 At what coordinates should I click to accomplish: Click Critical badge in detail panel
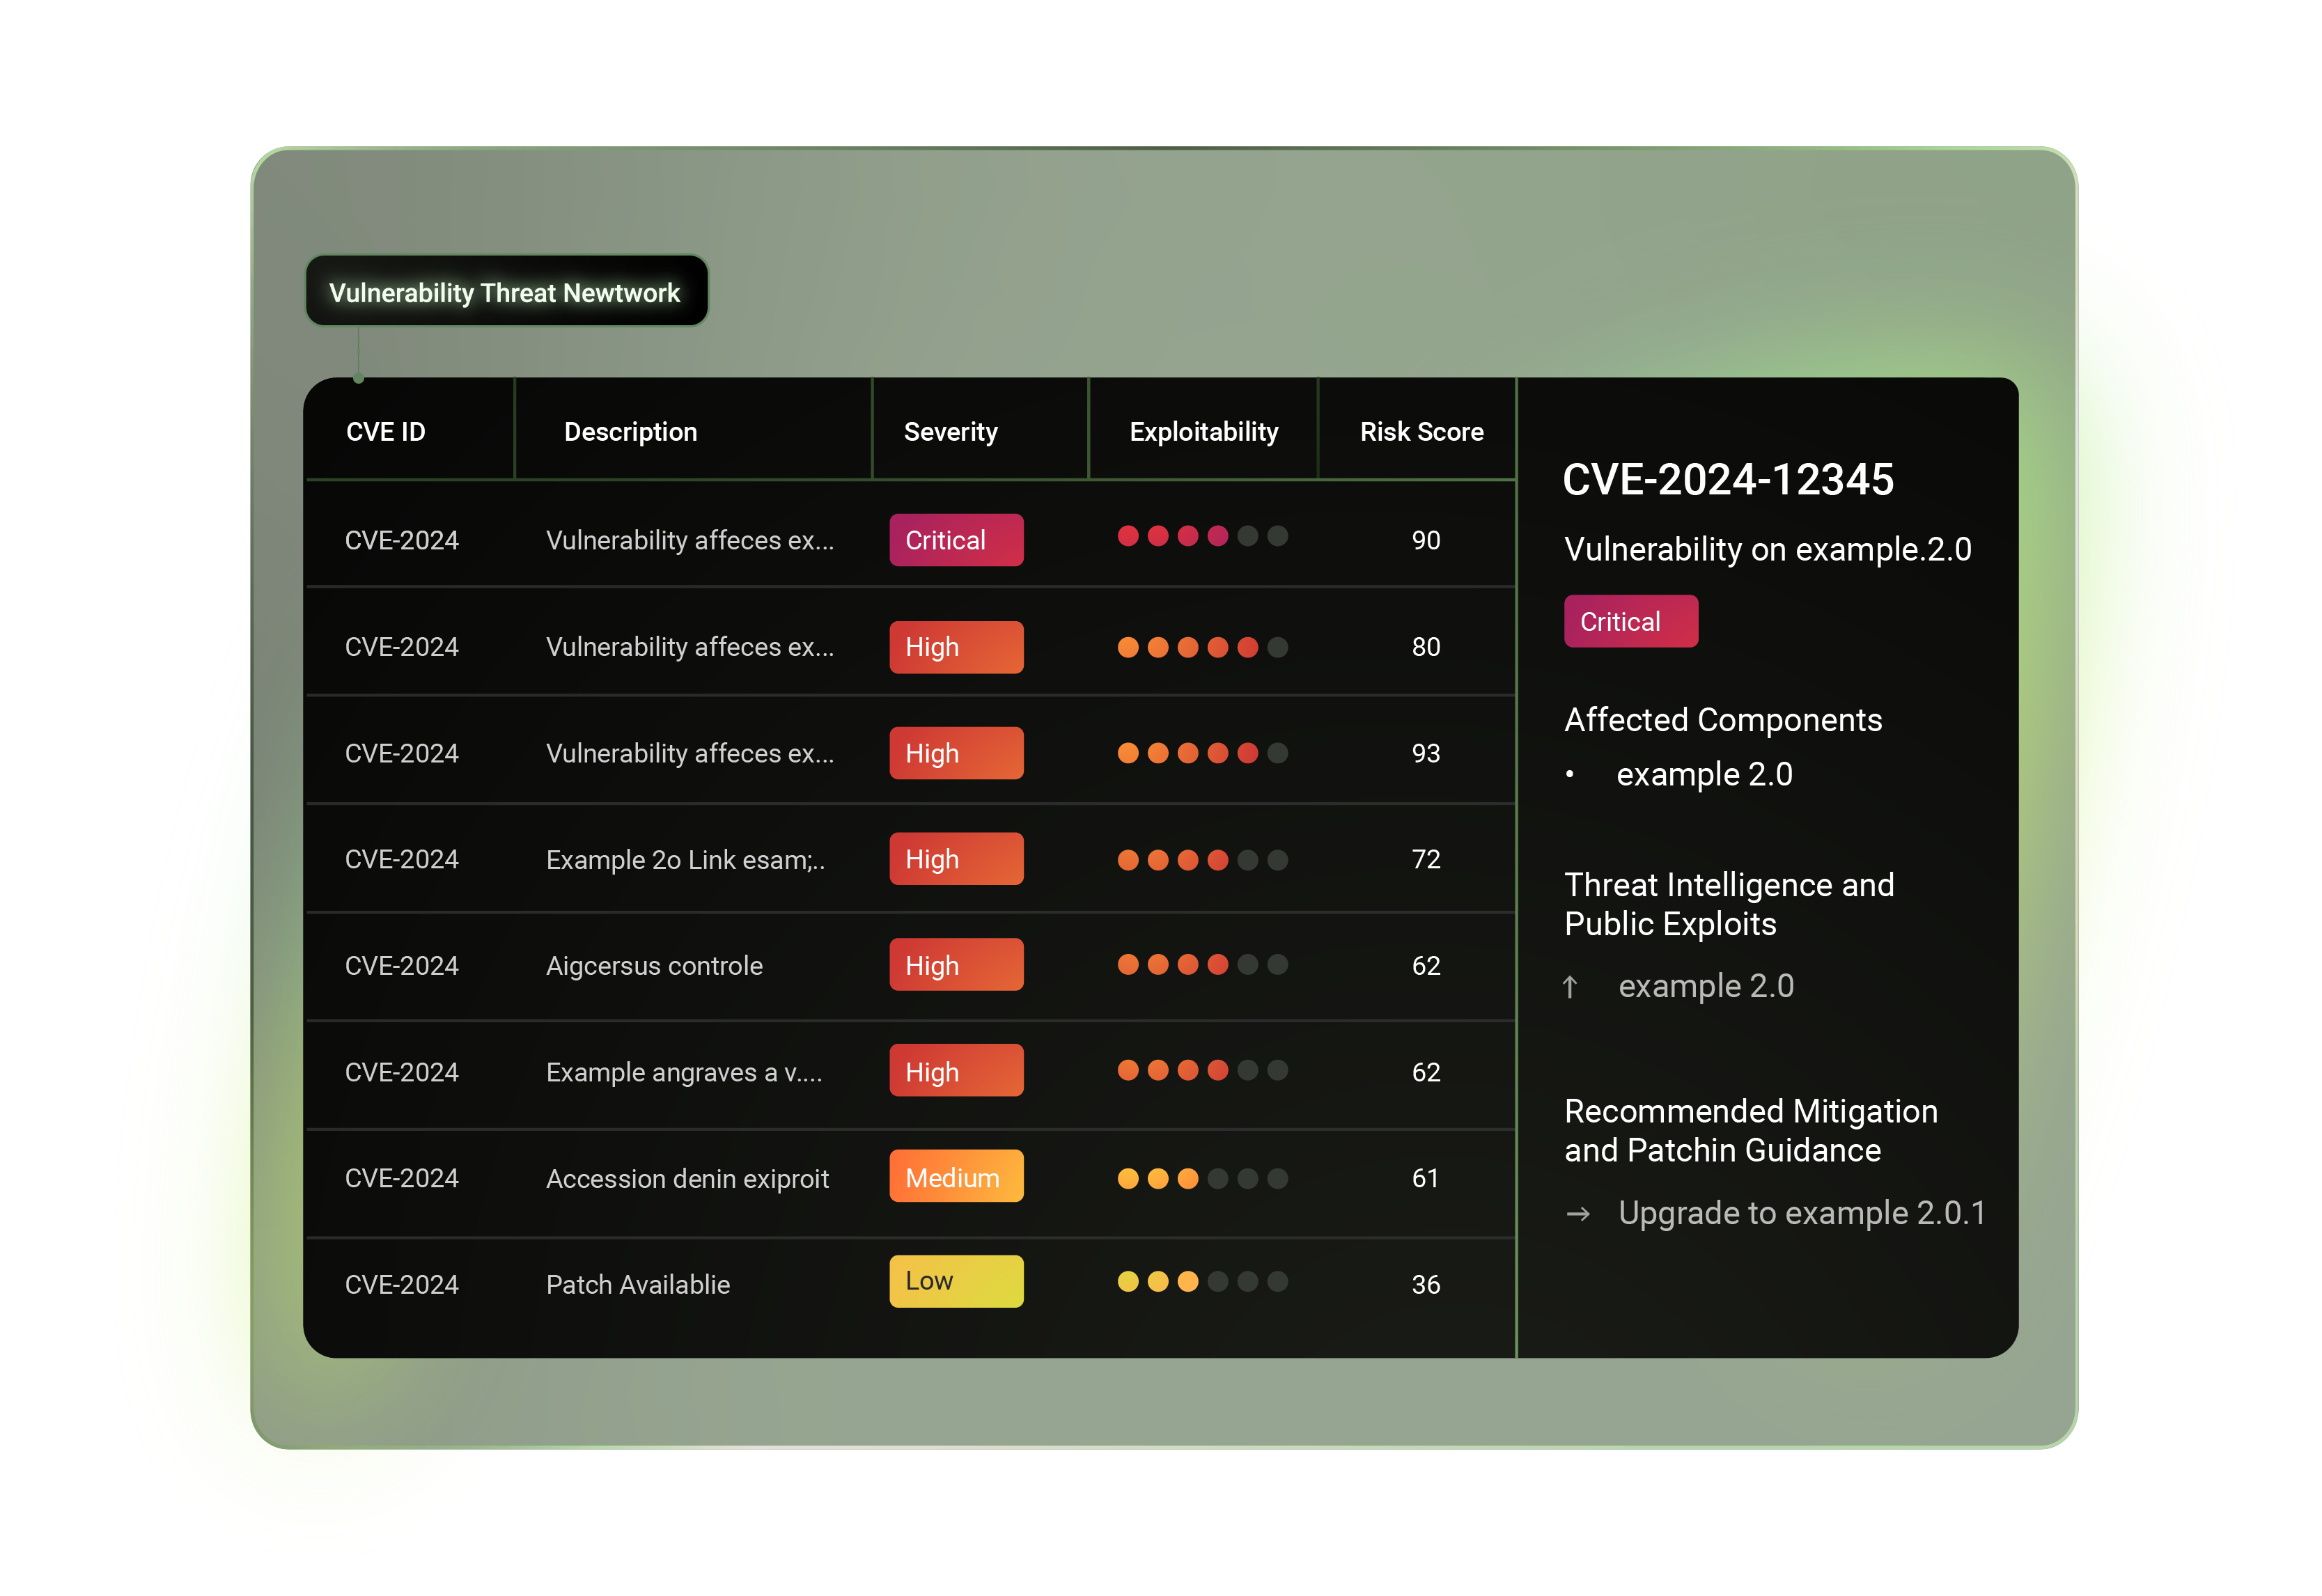tap(1631, 621)
